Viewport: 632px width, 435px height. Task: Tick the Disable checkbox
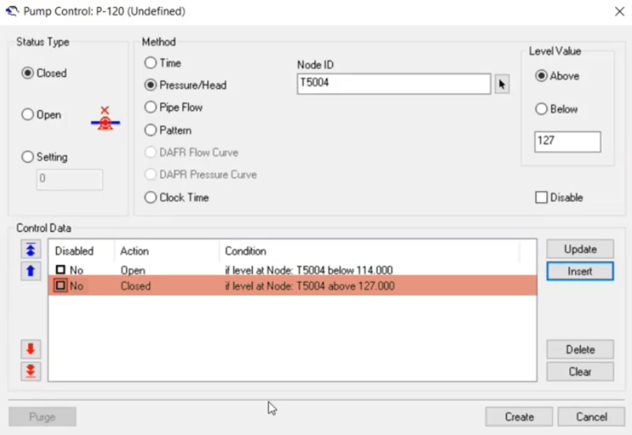tap(559, 197)
